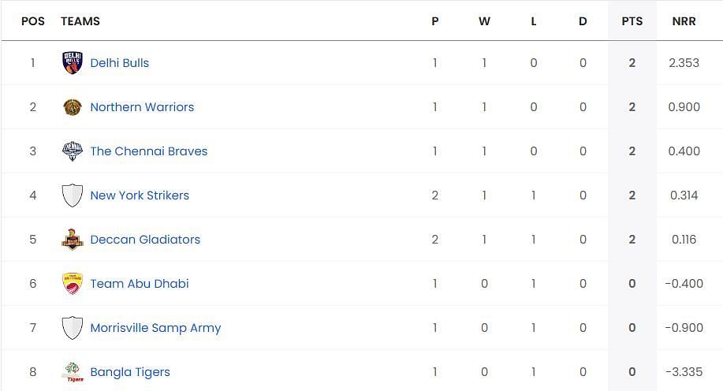Click The Chennai Braves logo icon

coord(73,151)
